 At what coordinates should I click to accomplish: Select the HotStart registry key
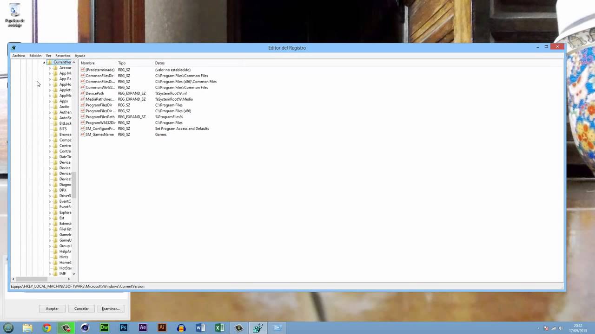[x=66, y=268]
